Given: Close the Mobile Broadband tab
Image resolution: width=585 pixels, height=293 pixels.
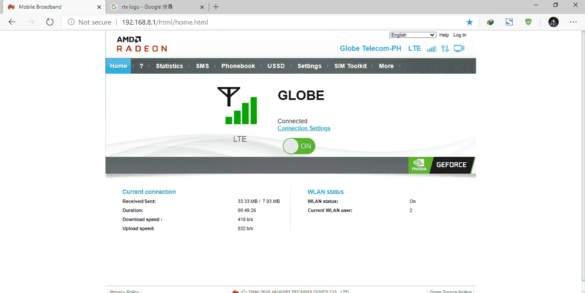Looking at the screenshot, I should (99, 7).
